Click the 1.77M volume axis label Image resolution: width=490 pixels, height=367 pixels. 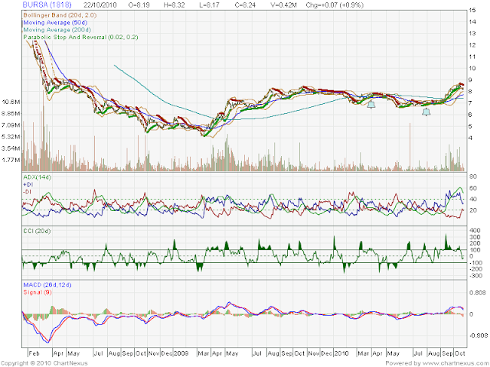[x=11, y=160]
